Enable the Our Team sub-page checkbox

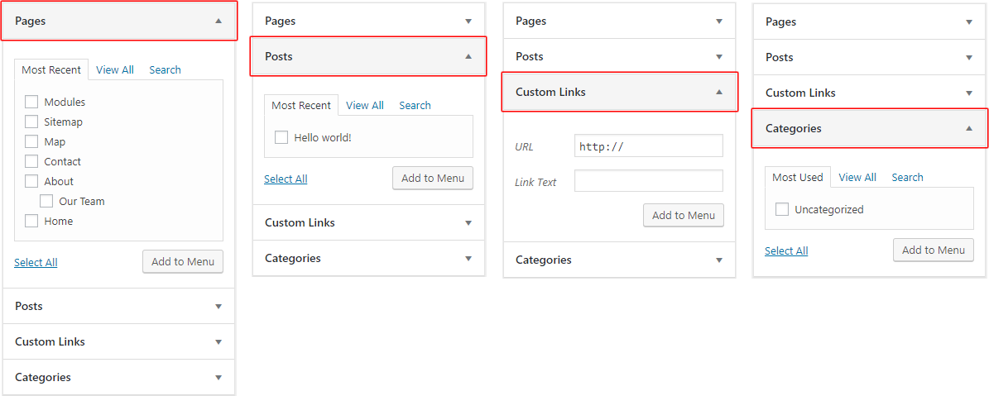(46, 202)
